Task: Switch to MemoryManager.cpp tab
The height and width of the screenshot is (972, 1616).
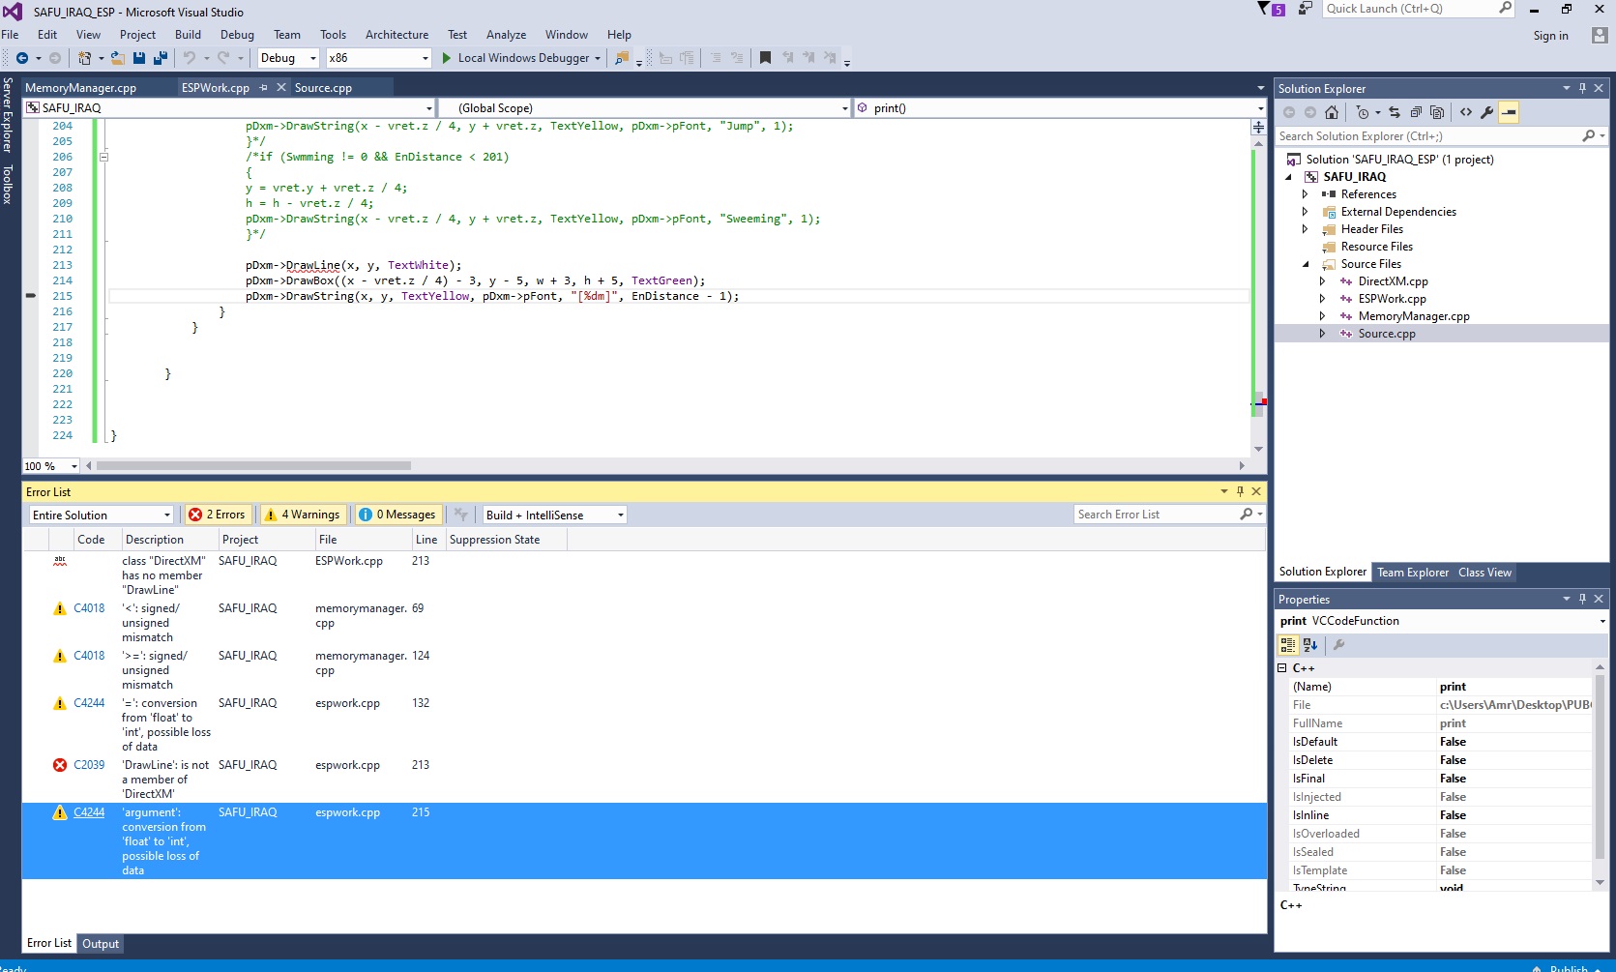Action: tap(80, 88)
